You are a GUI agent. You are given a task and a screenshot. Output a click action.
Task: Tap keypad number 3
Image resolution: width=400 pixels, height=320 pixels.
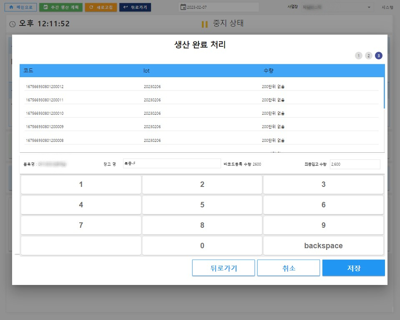coord(324,184)
